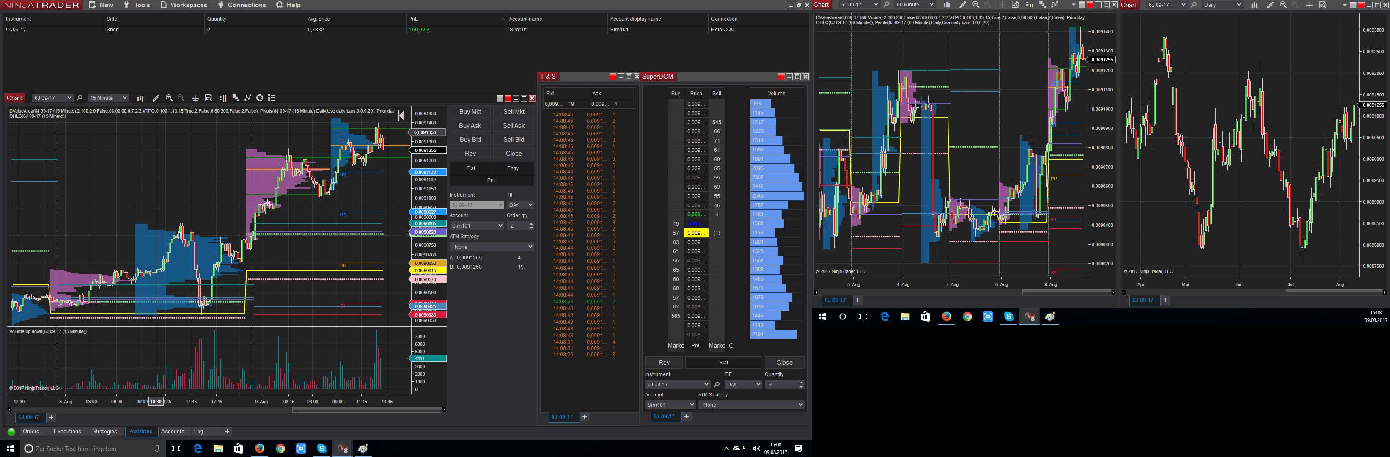Open the 15 Minute interval dropdown
1390x457 pixels.
108,98
